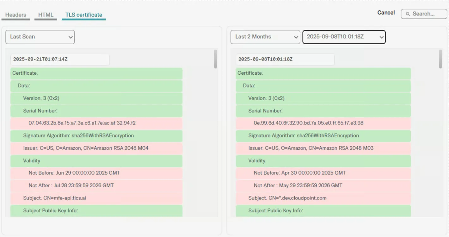This screenshot has height=237, width=449.
Task: Select the left serial number 07:04:63:2b row
Action: 96,123
